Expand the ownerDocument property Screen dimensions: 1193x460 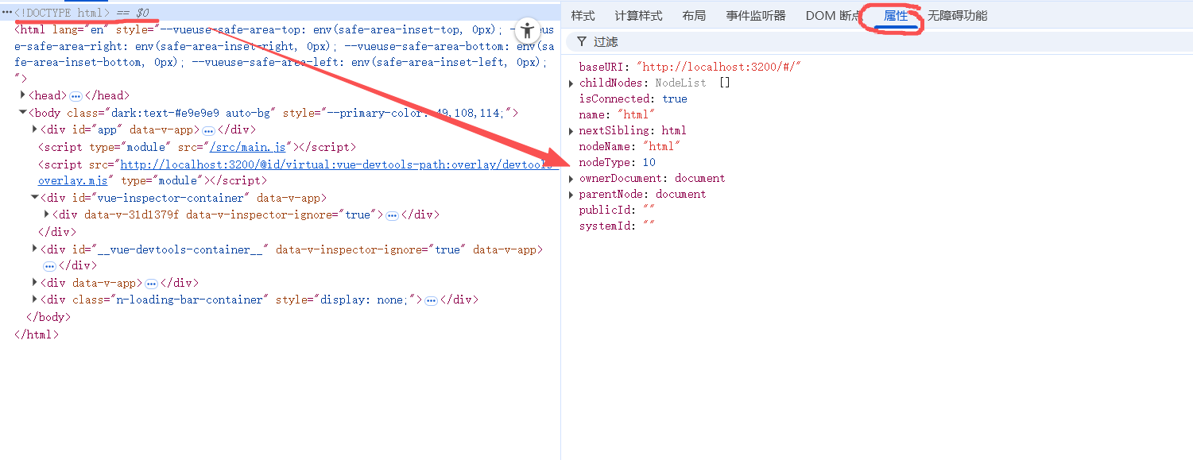(x=571, y=179)
